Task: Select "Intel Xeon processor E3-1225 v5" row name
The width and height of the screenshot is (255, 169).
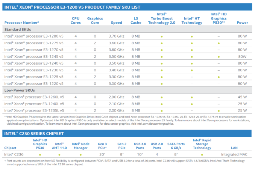Action: coord(34,77)
